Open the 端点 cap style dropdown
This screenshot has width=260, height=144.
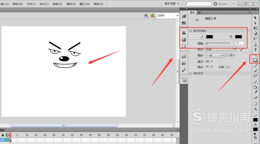pyautogui.click(x=209, y=61)
